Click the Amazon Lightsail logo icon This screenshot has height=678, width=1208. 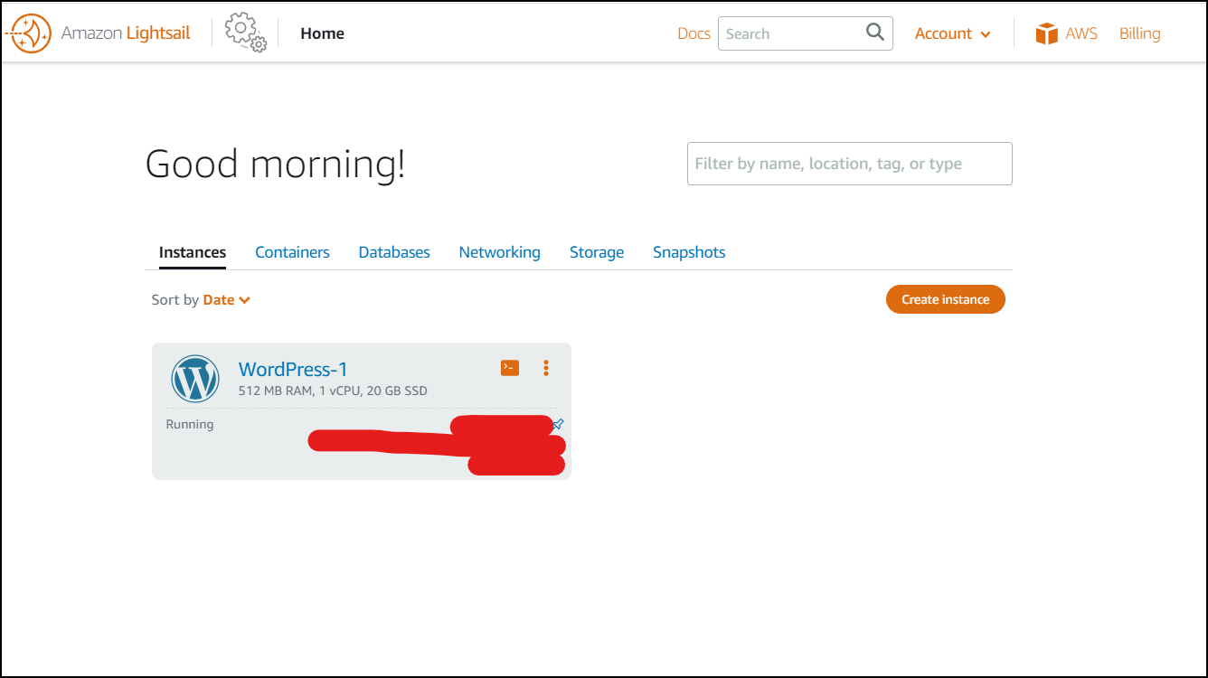[x=28, y=33]
